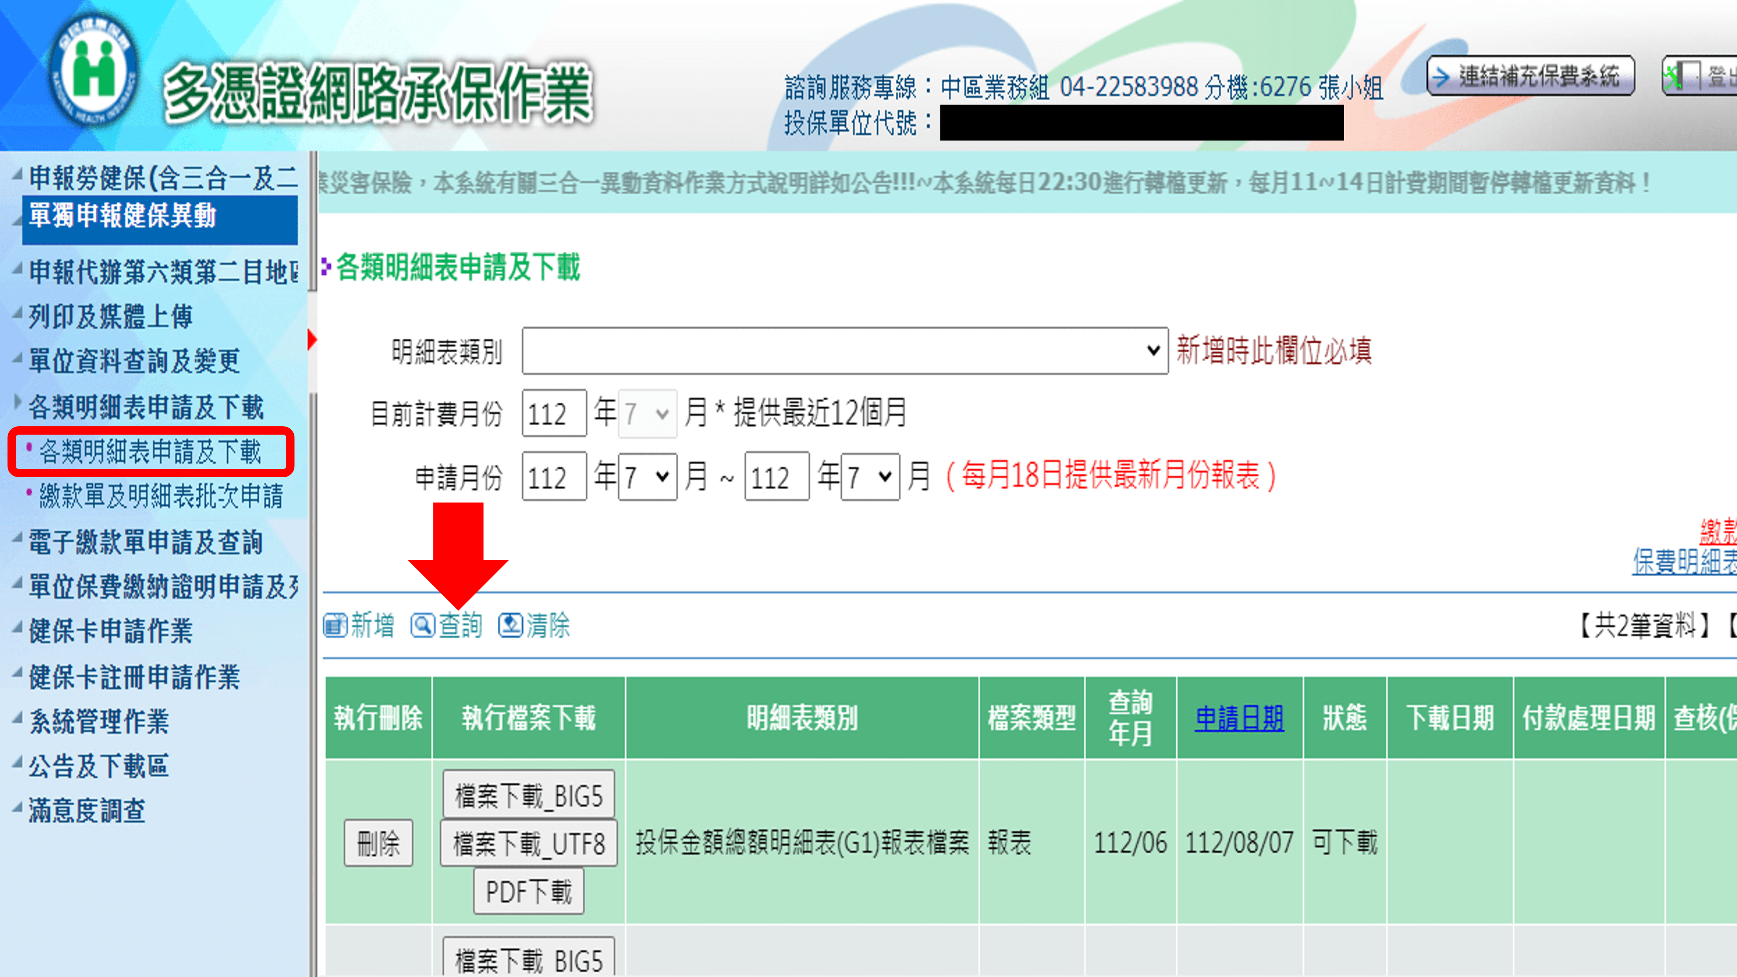
Task: Expand 健保卡申請作業 menu section
Action: click(110, 631)
